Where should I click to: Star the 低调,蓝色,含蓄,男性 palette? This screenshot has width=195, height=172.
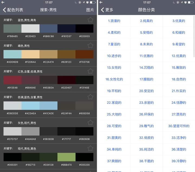point(90,97)
